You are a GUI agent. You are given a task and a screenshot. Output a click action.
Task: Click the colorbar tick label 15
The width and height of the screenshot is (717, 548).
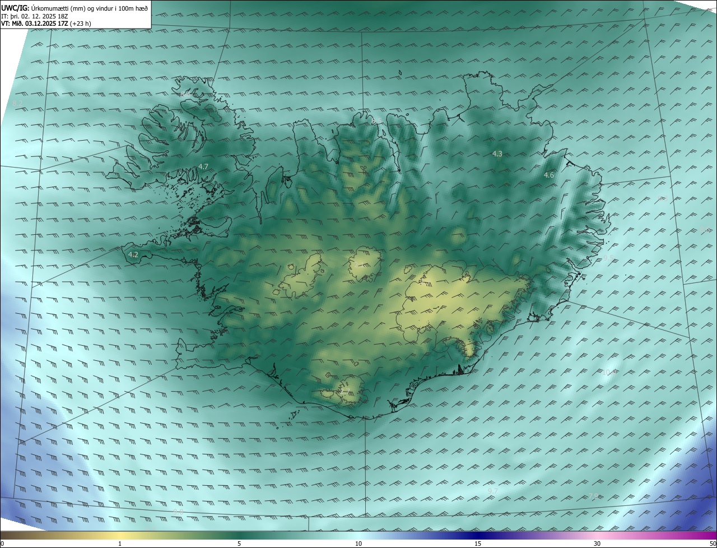point(478,544)
